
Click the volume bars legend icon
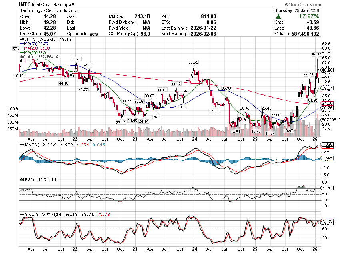pos(22,57)
